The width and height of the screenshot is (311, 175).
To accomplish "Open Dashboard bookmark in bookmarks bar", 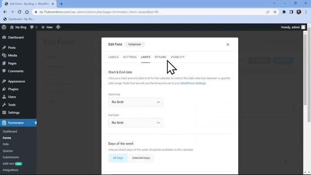I will click(19, 19).
